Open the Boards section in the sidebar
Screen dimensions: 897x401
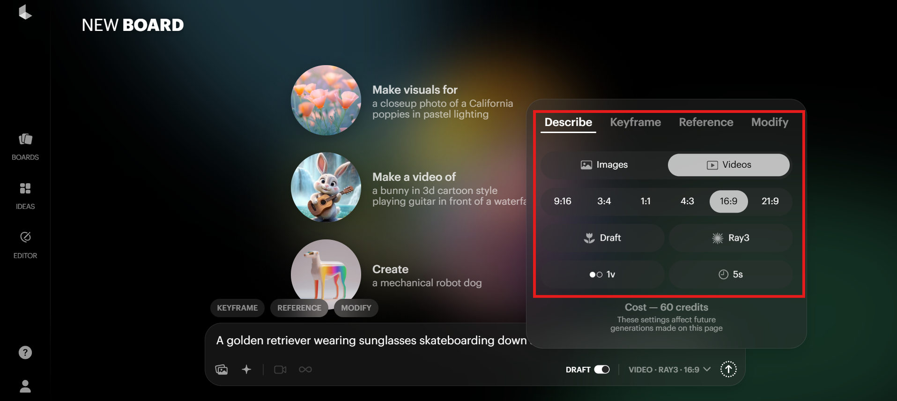tap(25, 147)
